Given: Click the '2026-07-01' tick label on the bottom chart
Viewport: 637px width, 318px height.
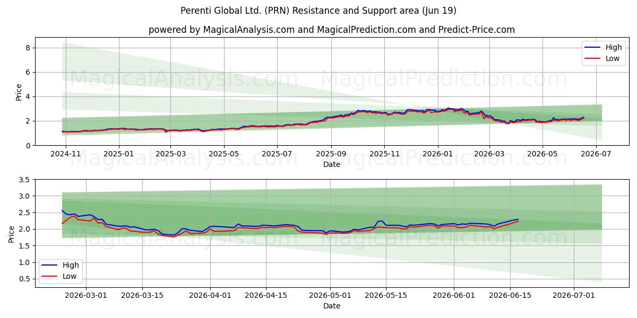Looking at the screenshot, I should click(x=574, y=296).
